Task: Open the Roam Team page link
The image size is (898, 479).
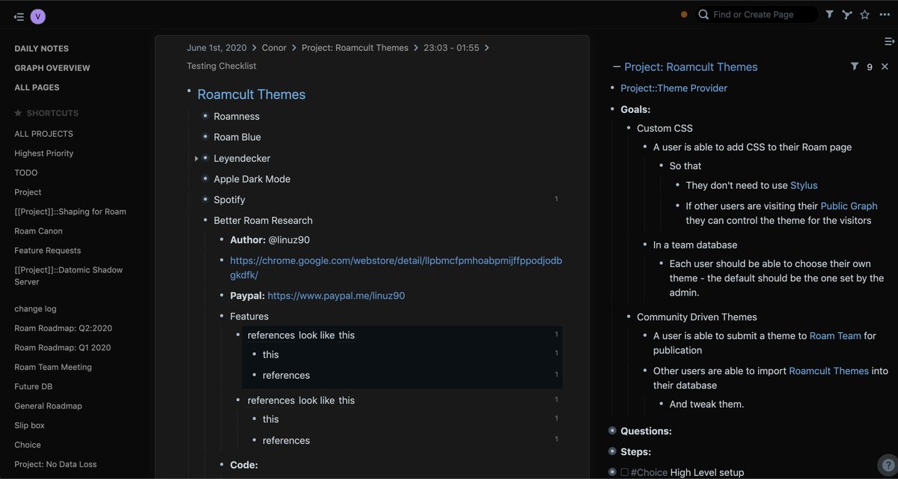Action: click(835, 336)
